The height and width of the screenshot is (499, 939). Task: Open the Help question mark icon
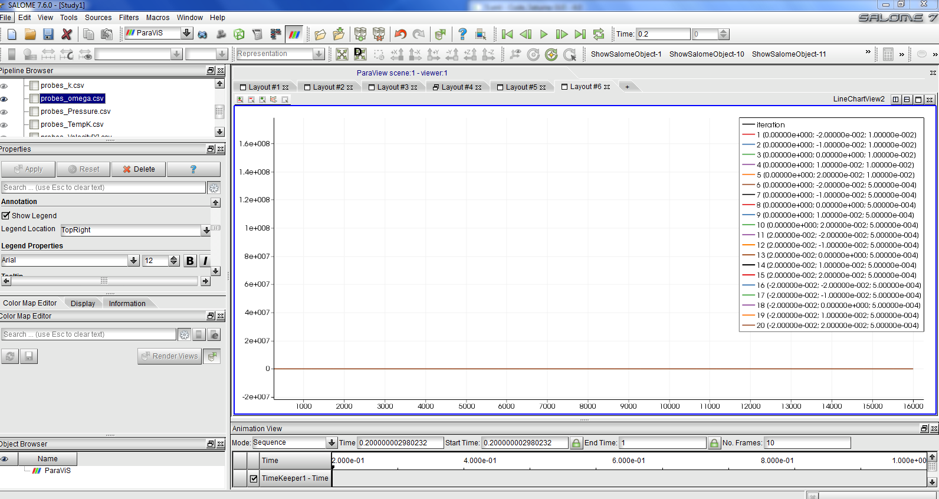(462, 34)
